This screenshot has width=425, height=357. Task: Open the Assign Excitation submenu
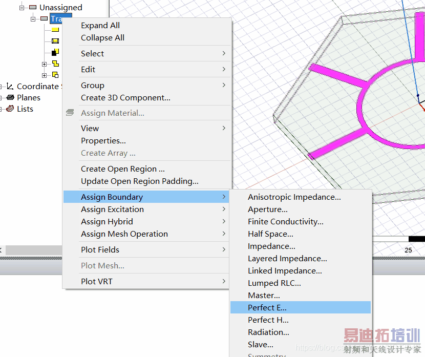[146, 209]
